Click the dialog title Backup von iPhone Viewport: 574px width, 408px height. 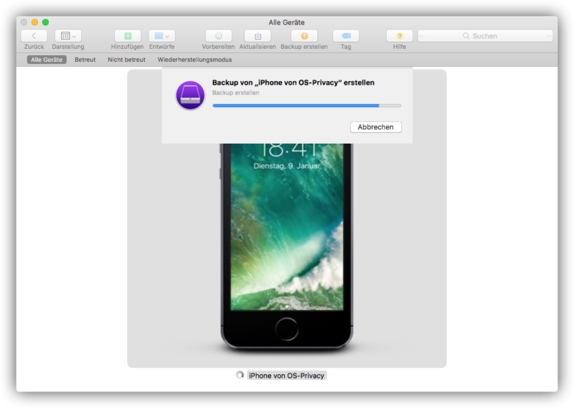[x=293, y=83]
